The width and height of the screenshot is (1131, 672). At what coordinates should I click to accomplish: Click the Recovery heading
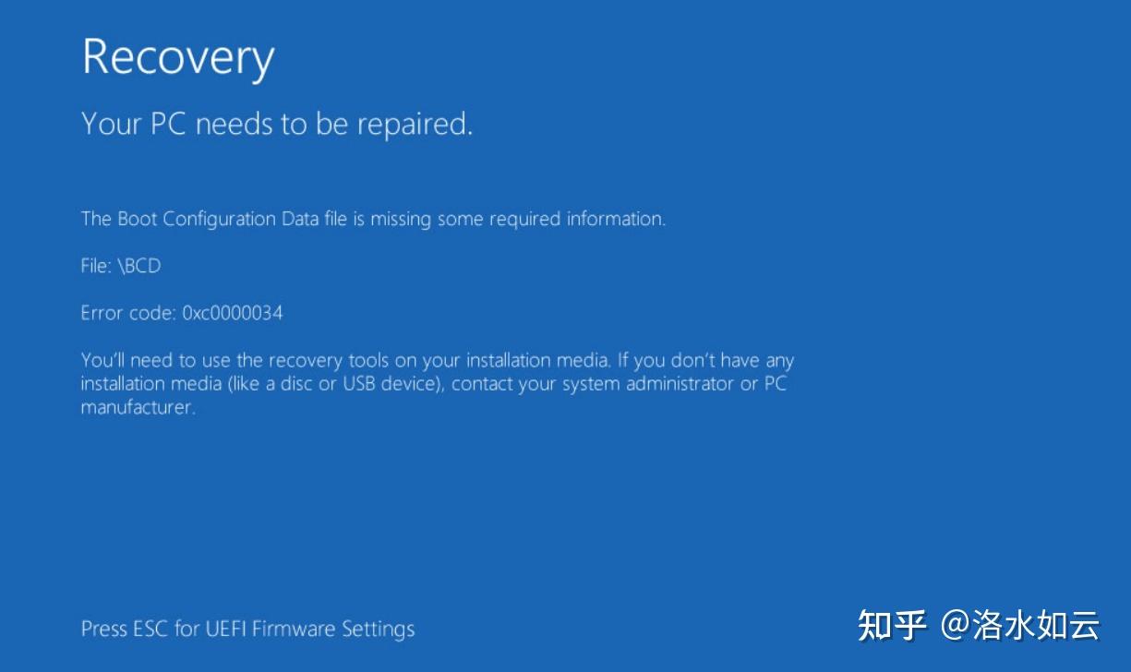[x=178, y=57]
